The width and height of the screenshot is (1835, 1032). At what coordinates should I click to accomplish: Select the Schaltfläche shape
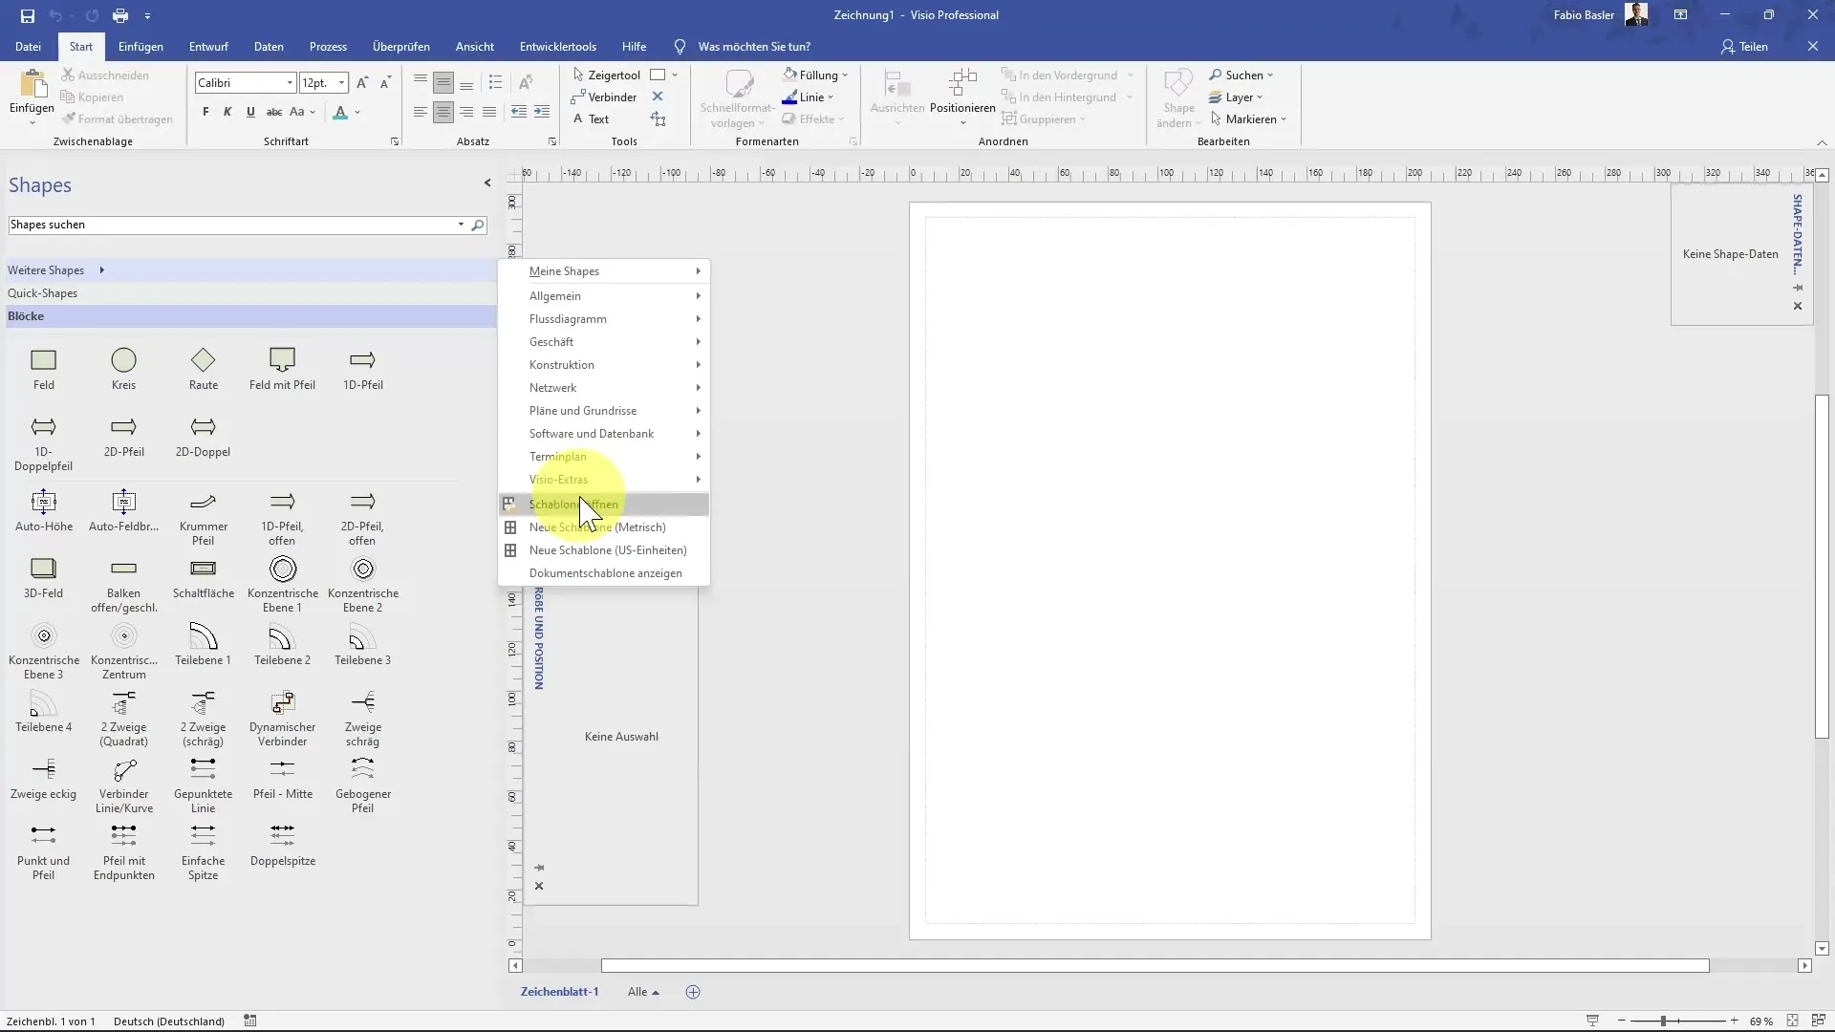pyautogui.click(x=203, y=578)
